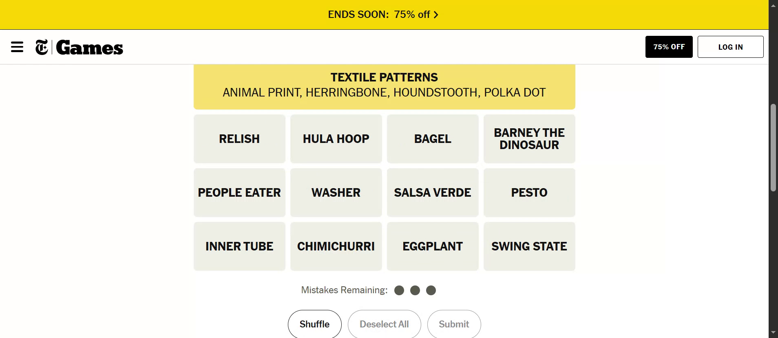Select the PEOPLE EATER tile

click(x=239, y=193)
